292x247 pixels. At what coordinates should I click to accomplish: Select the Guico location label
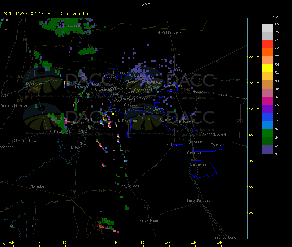[198, 91]
